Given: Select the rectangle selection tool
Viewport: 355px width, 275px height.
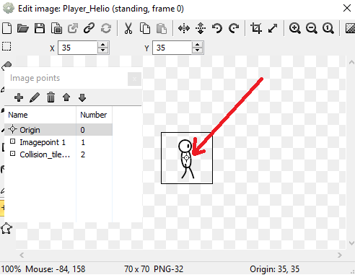Looking at the screenshot, I should pyautogui.click(x=6, y=46).
